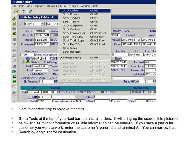Click the Consignee field AIRCAL2
The image size is (191, 143).
42,44
